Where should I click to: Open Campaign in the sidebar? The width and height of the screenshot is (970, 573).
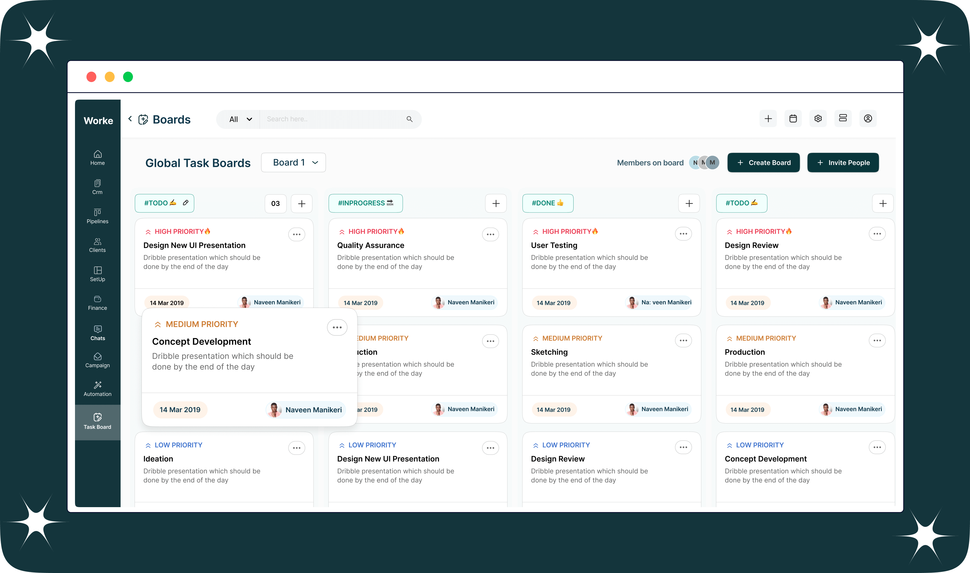click(98, 360)
